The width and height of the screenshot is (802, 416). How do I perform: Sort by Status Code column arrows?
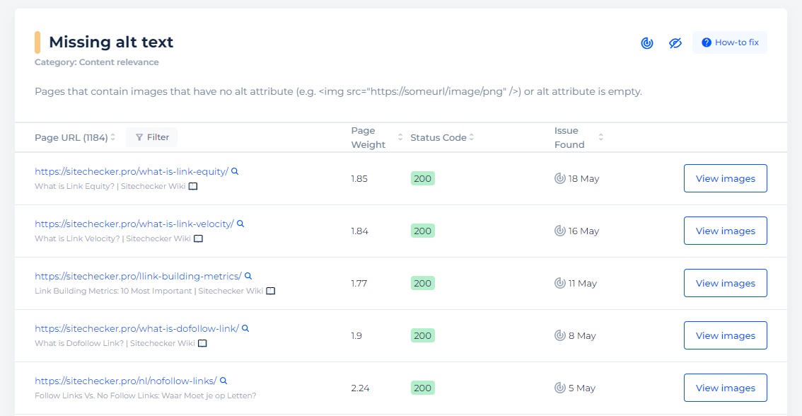(x=472, y=137)
